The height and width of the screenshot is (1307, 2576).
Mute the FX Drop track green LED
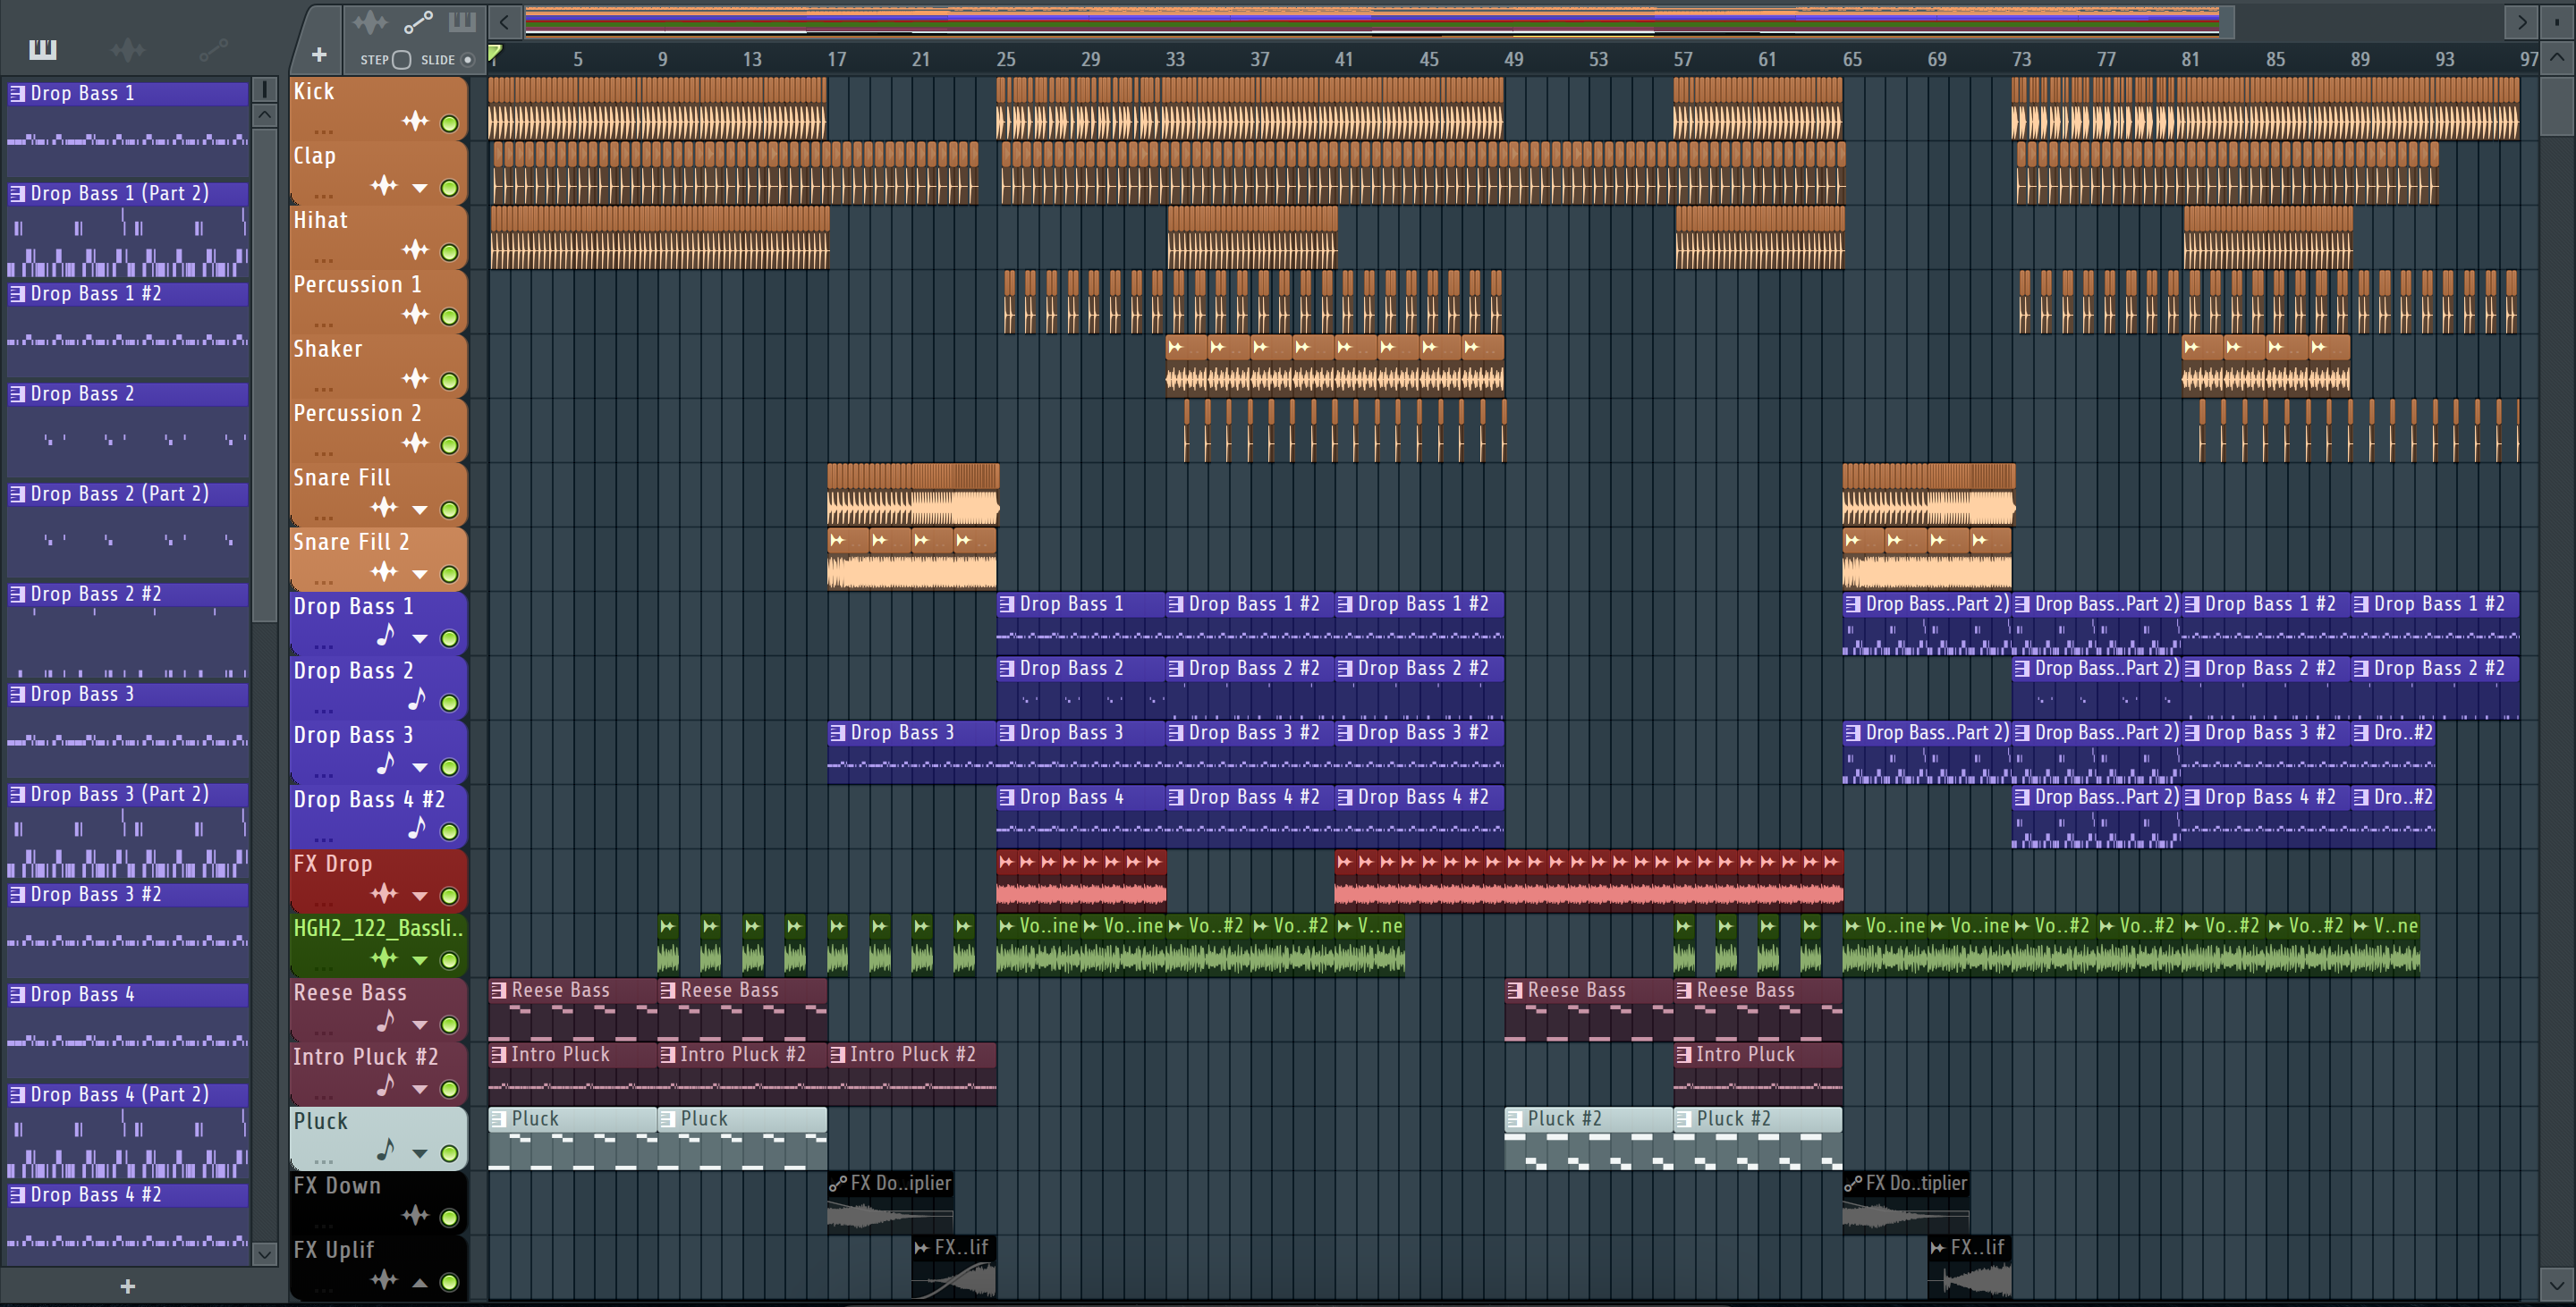450,895
